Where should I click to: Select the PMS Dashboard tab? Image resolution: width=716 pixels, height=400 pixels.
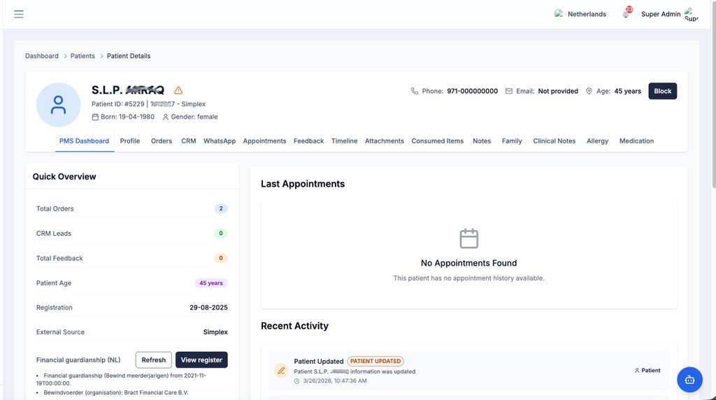[84, 141]
